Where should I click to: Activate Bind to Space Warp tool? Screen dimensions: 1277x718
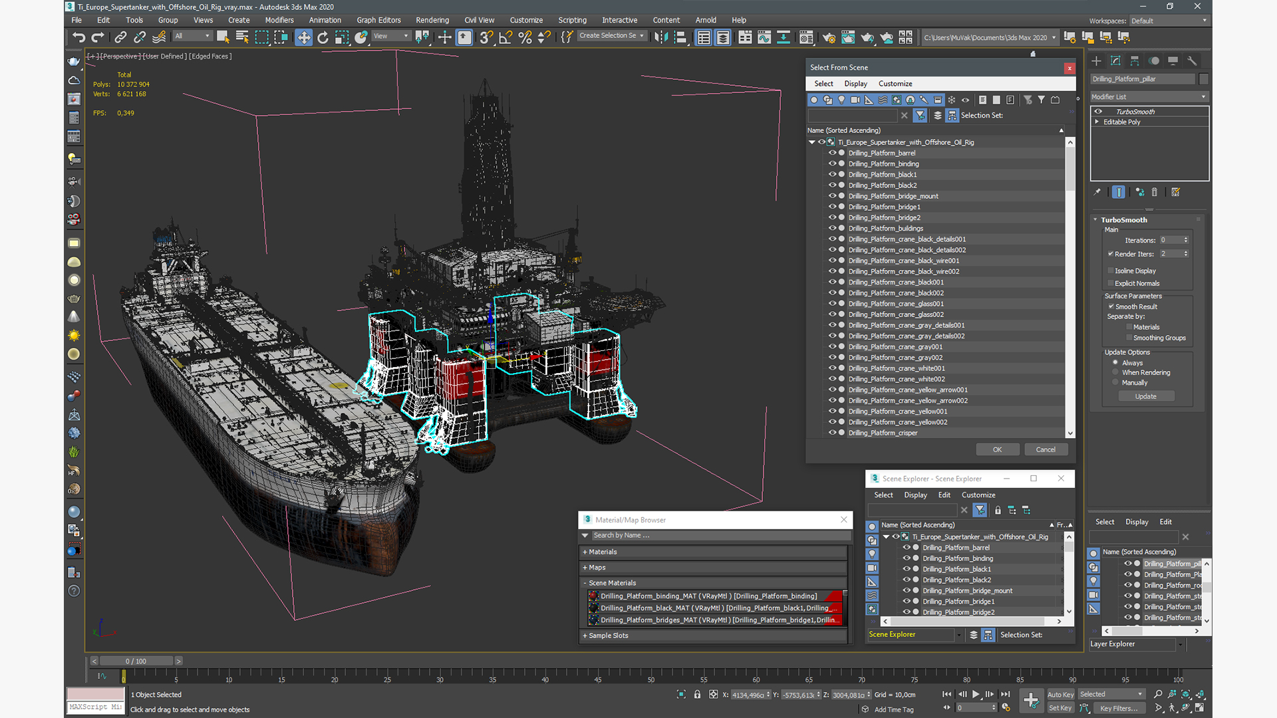pos(159,37)
